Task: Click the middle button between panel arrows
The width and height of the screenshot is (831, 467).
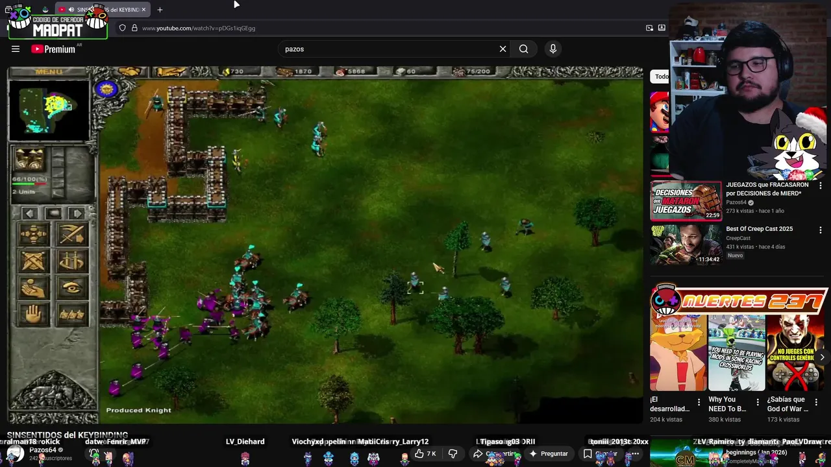Action: coord(53,213)
